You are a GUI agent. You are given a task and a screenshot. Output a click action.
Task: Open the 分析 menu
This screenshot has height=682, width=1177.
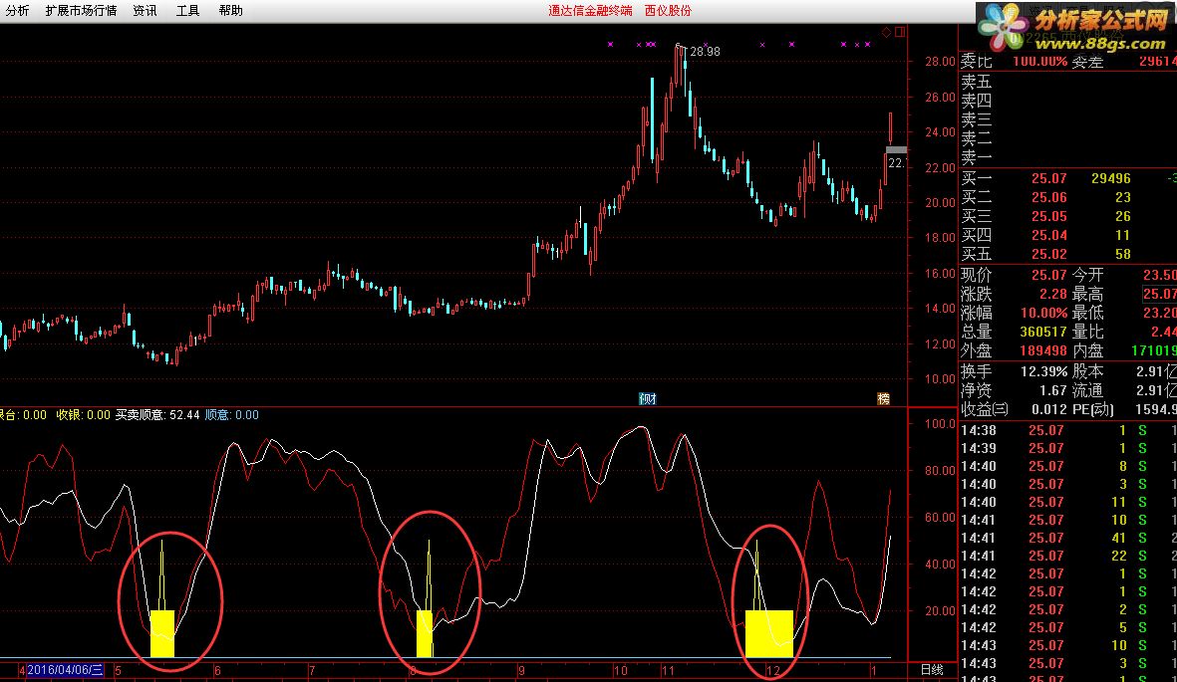(x=17, y=11)
